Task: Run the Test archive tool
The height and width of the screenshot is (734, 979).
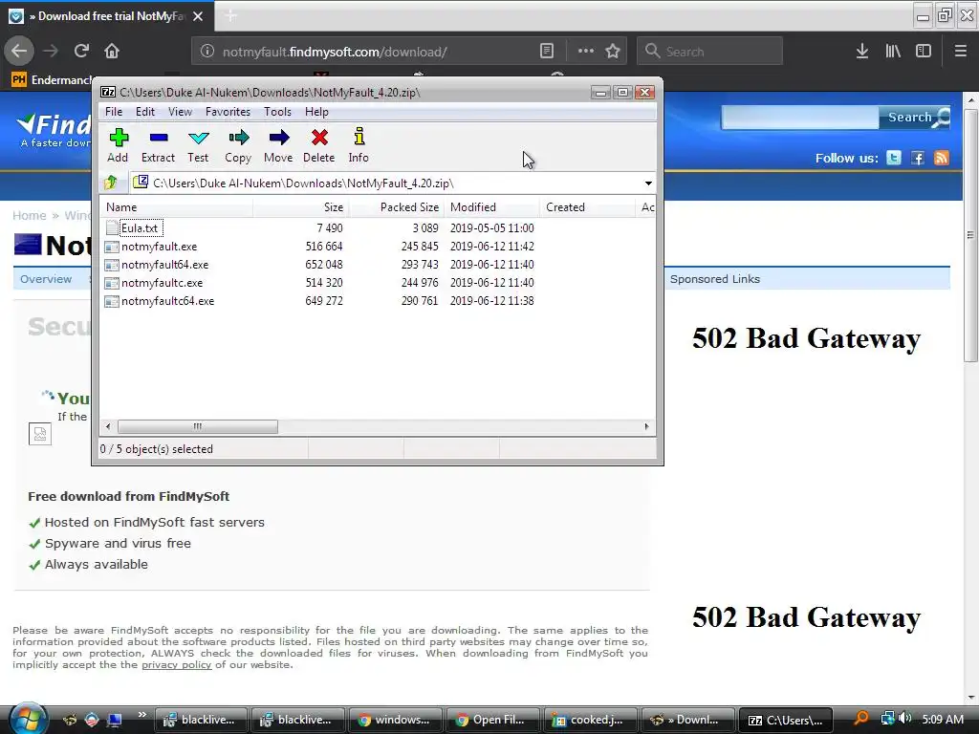Action: [198, 146]
